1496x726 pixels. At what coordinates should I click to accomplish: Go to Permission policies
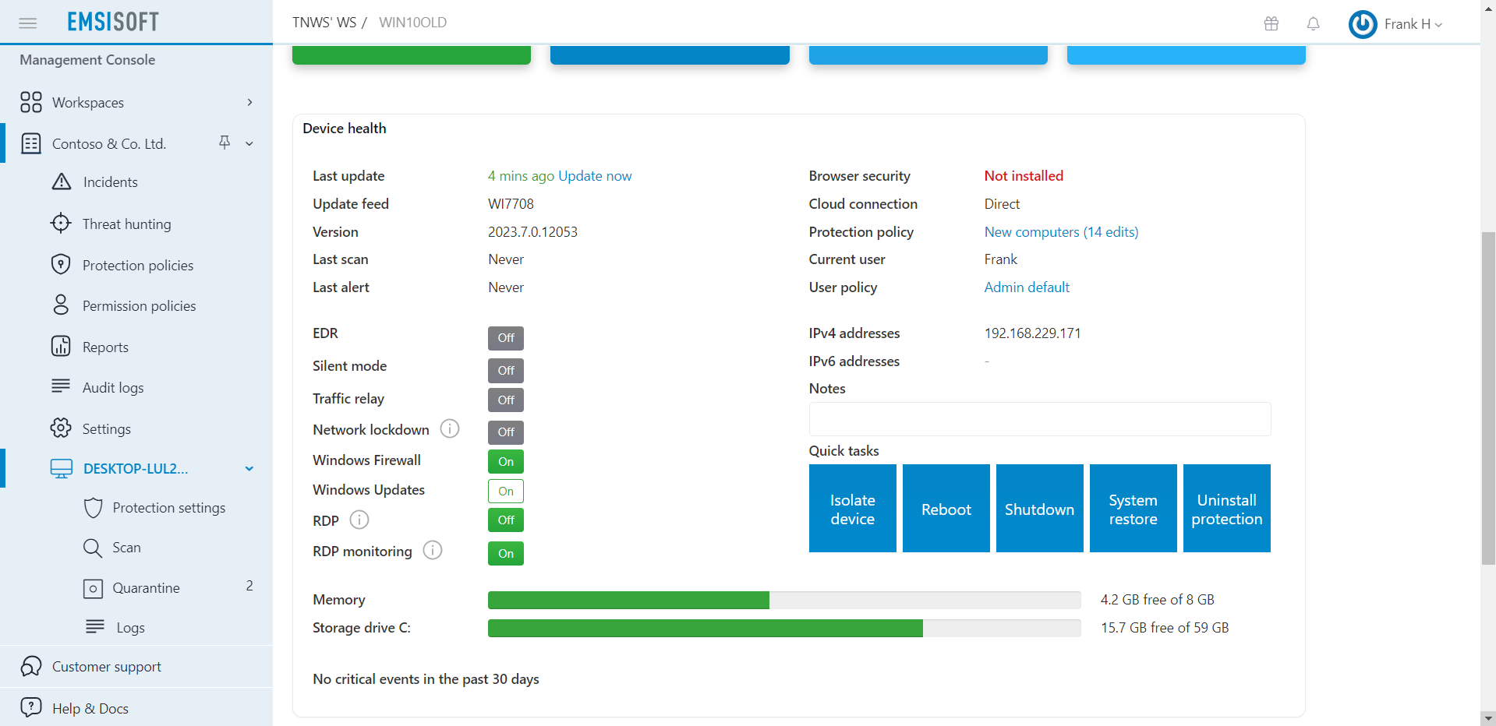[x=140, y=306]
